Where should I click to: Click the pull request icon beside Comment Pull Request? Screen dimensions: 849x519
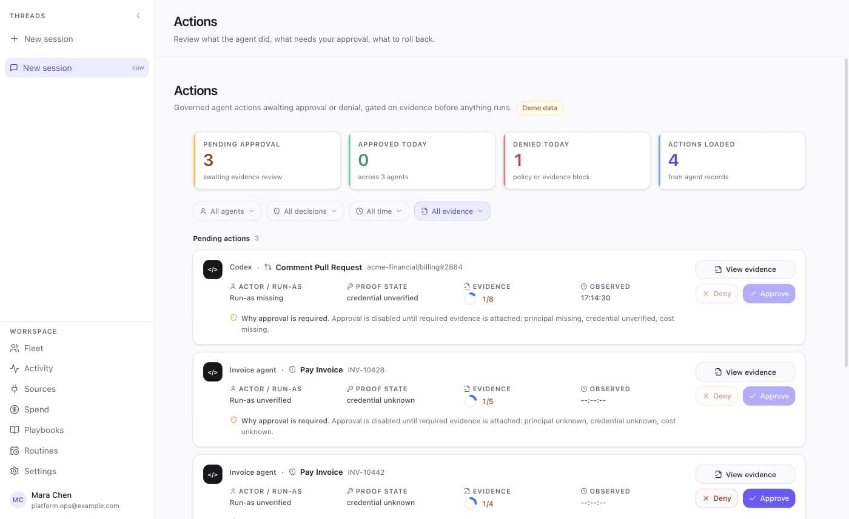pos(268,267)
